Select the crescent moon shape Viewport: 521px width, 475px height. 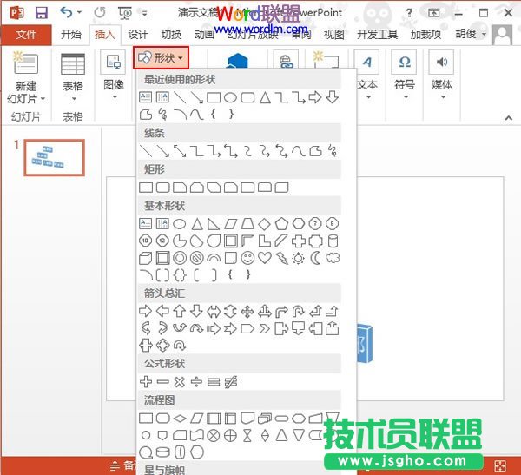point(316,258)
